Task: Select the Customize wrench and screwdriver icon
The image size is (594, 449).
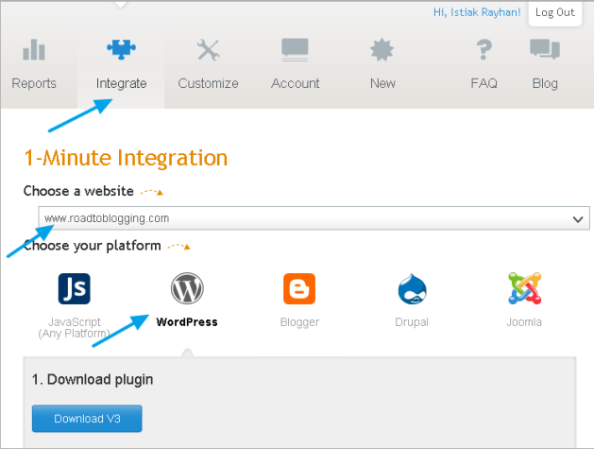Action: tap(209, 50)
